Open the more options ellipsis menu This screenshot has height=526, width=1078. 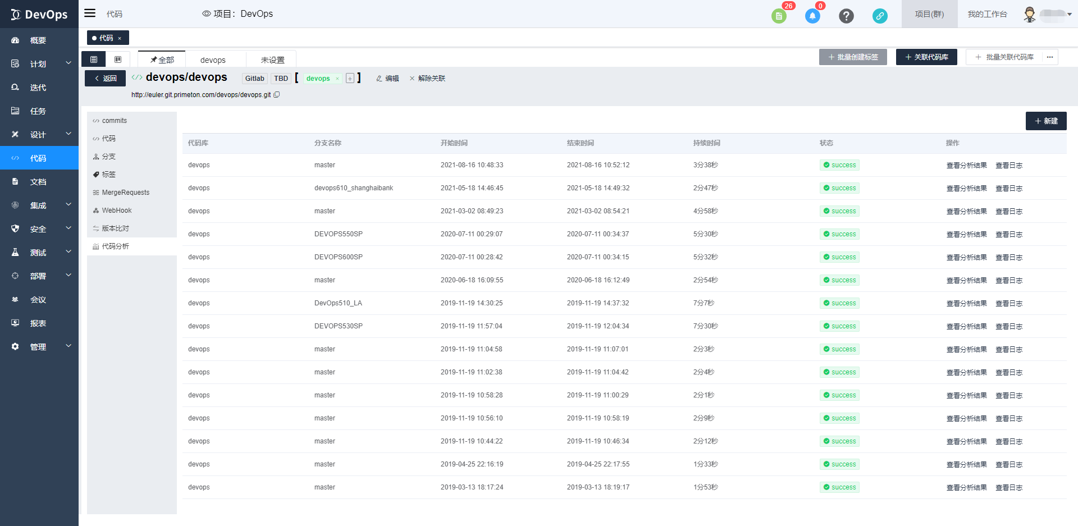click(x=1050, y=57)
